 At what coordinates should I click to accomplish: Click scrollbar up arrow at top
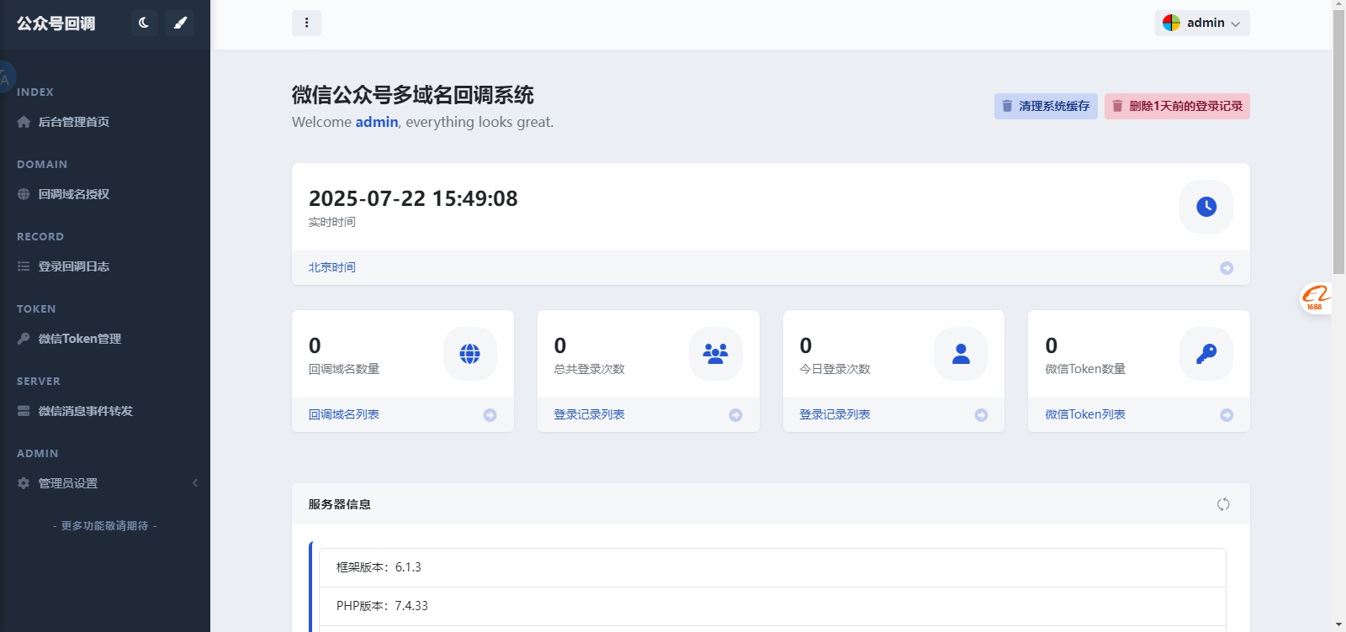[x=1339, y=4]
